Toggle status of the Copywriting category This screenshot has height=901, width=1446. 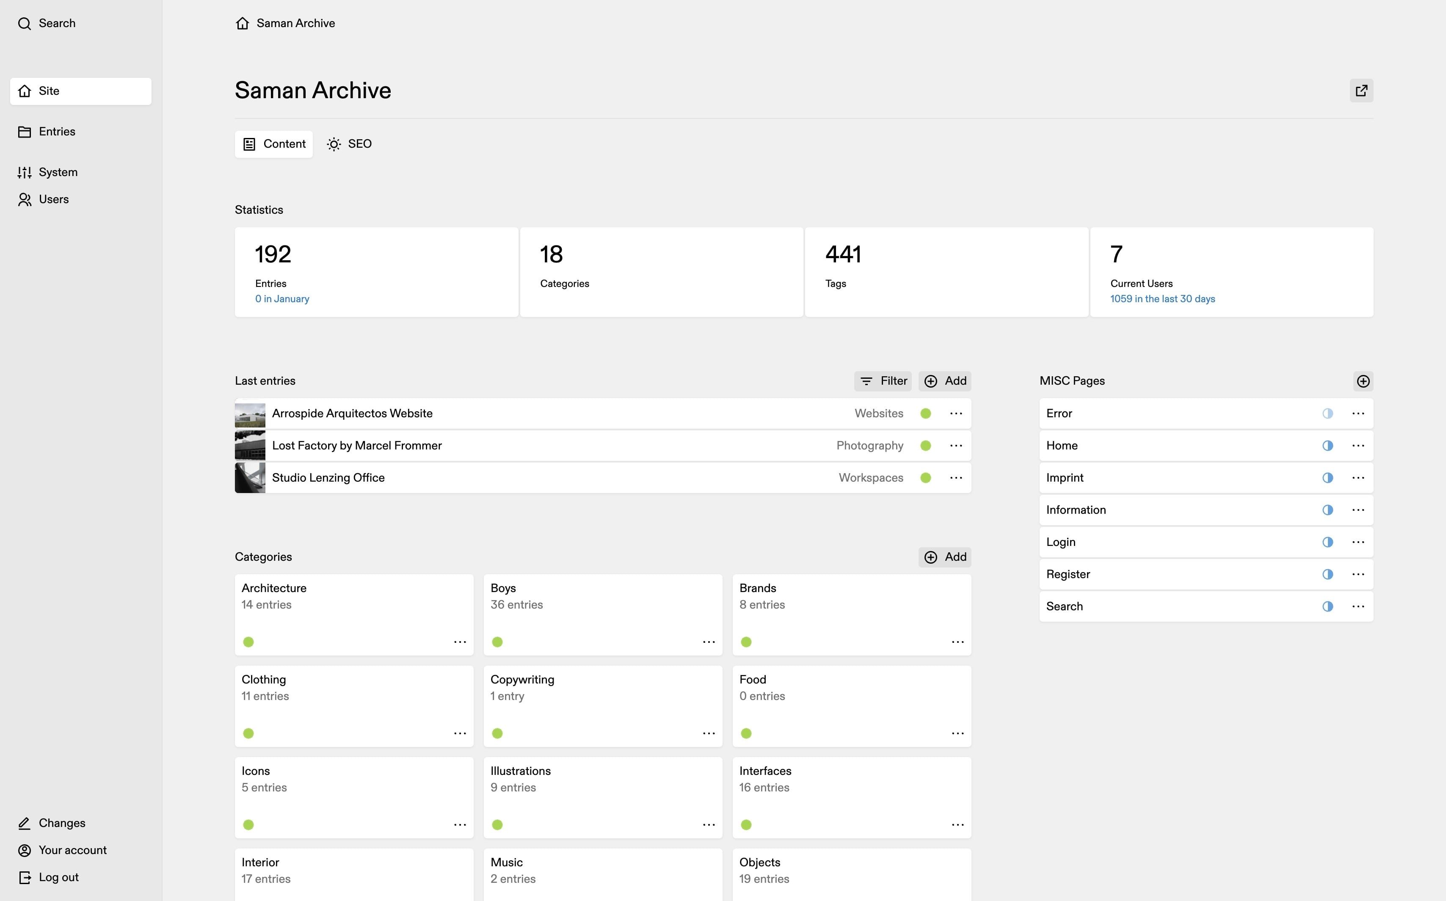click(497, 733)
